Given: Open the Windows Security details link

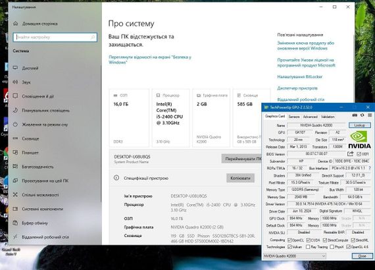Looking at the screenshot, I should click(150, 60).
